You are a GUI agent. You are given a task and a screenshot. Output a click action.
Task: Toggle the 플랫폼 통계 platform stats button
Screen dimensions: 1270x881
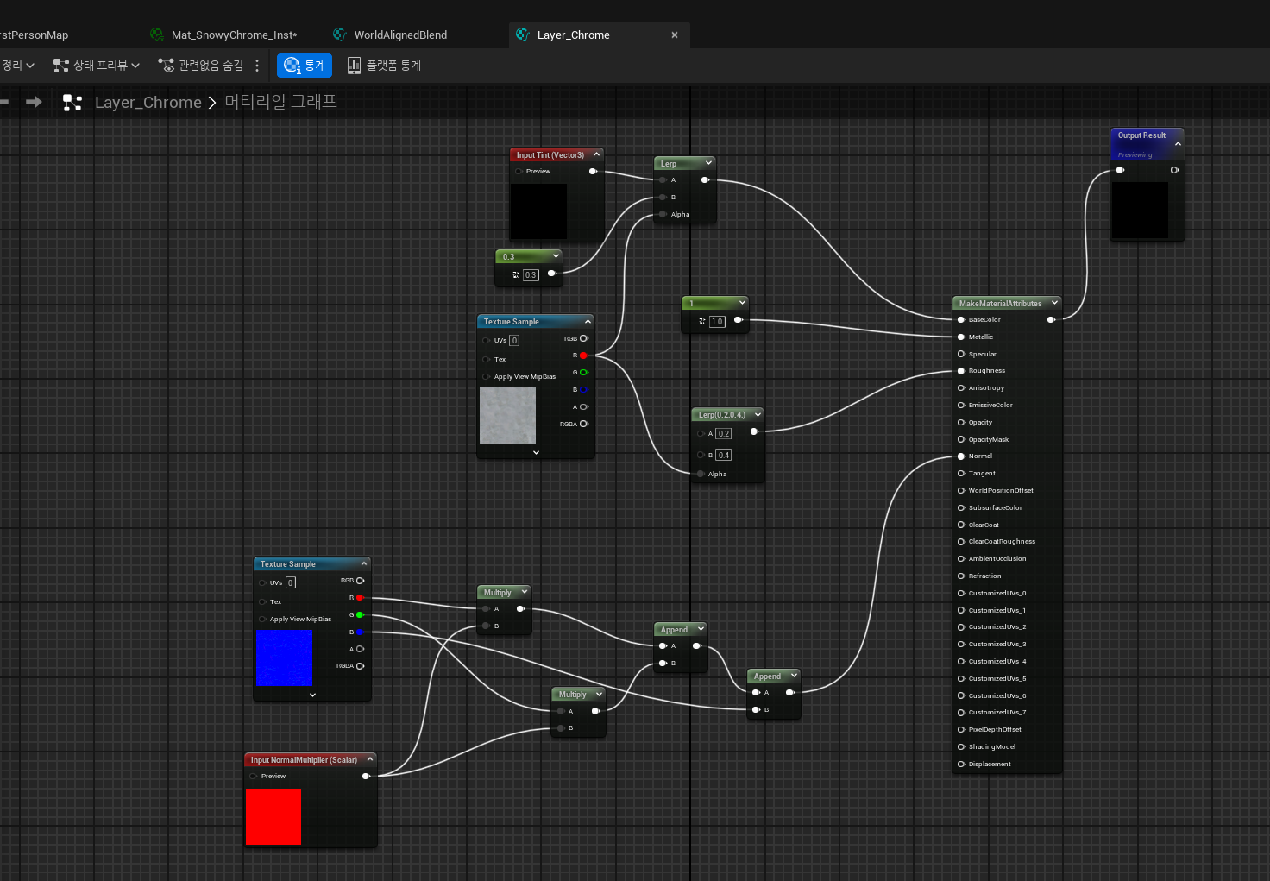coord(384,66)
